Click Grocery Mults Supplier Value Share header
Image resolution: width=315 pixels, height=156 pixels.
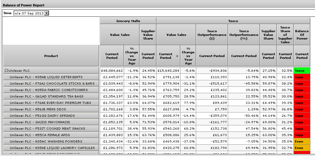pyautogui.click(x=148, y=35)
